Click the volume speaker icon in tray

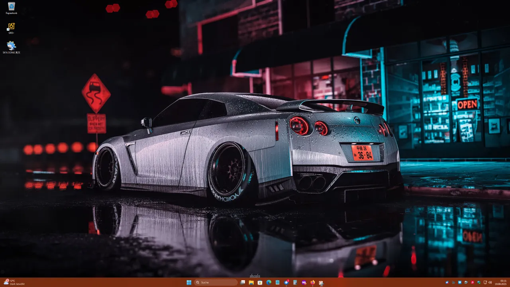coord(490,282)
